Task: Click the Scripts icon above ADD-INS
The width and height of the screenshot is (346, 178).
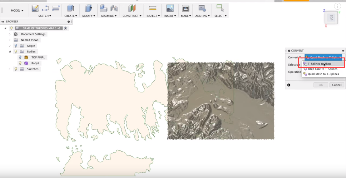Action: [202, 8]
